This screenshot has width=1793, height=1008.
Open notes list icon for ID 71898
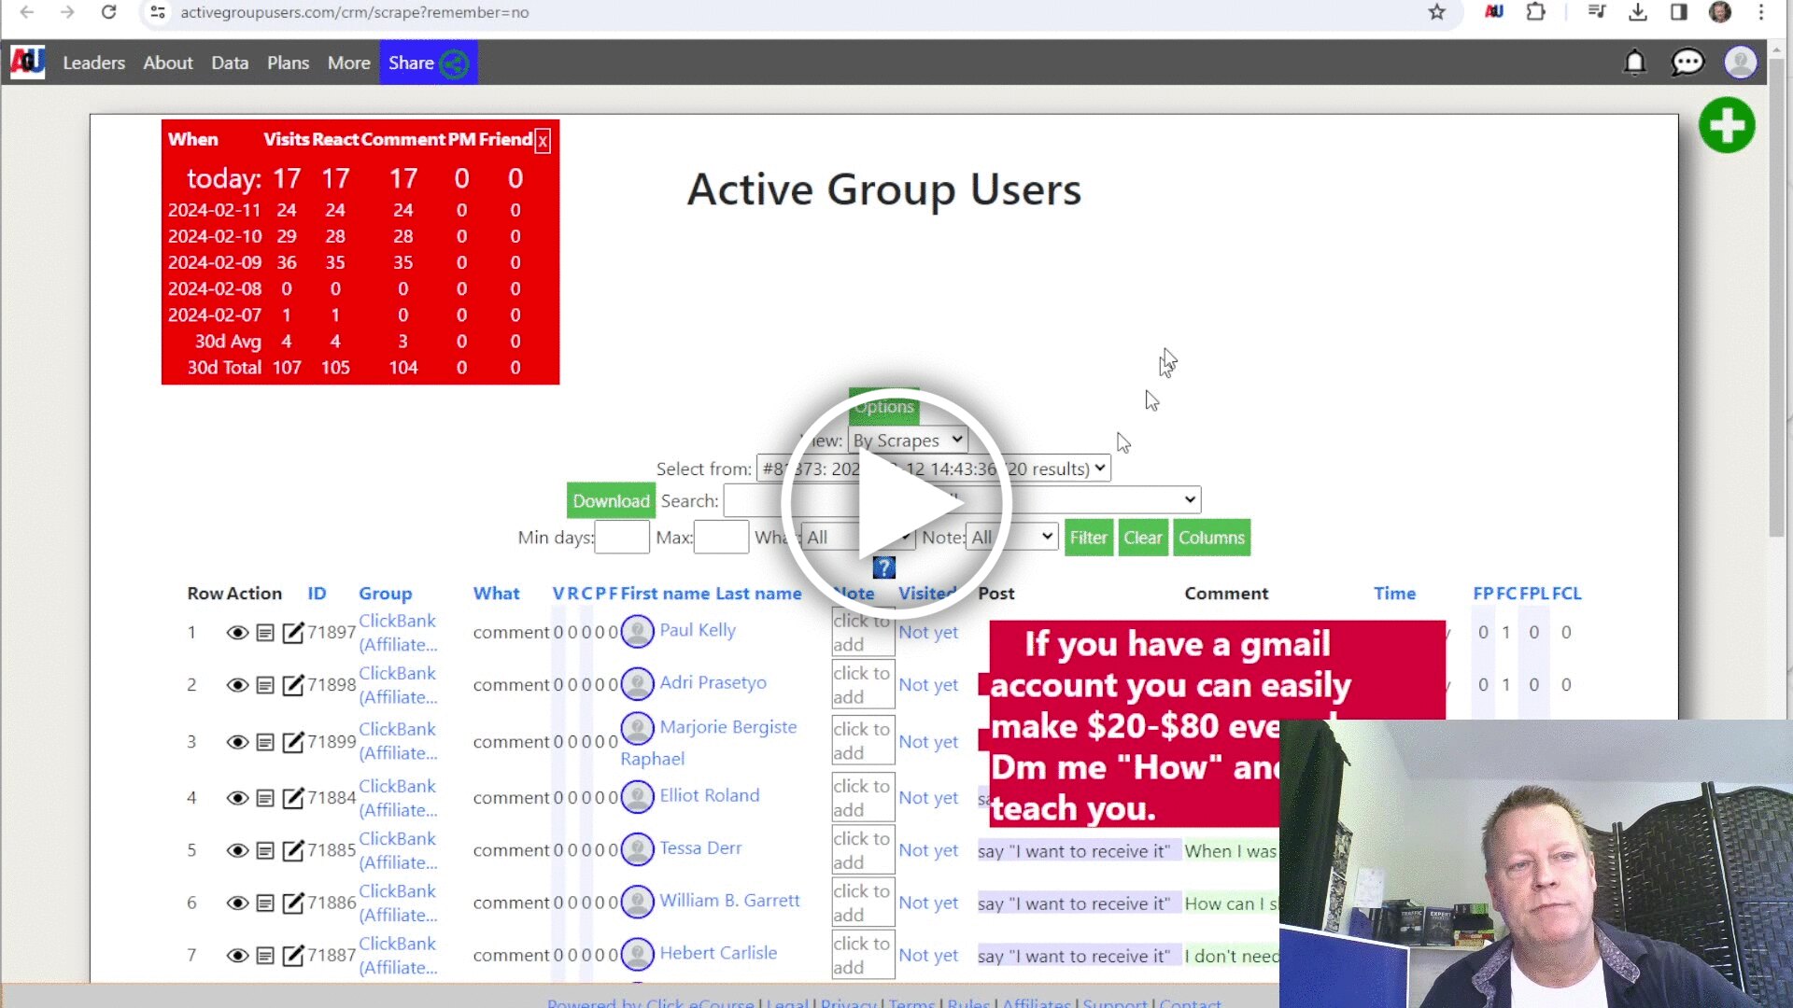point(265,685)
